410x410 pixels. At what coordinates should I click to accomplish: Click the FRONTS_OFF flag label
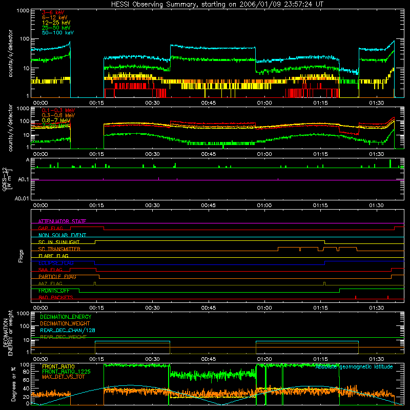click(x=54, y=291)
